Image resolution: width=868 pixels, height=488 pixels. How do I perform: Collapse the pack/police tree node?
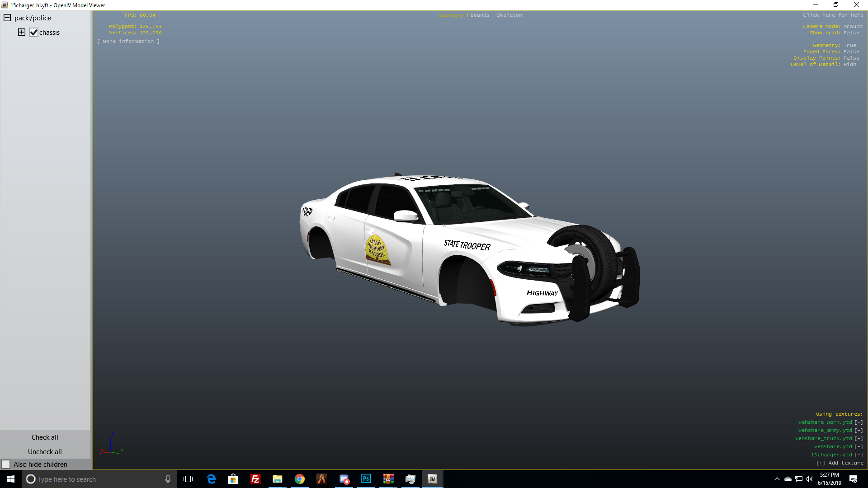tap(7, 18)
